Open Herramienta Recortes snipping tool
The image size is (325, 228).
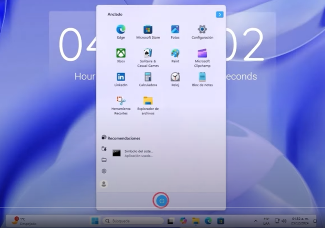click(121, 105)
